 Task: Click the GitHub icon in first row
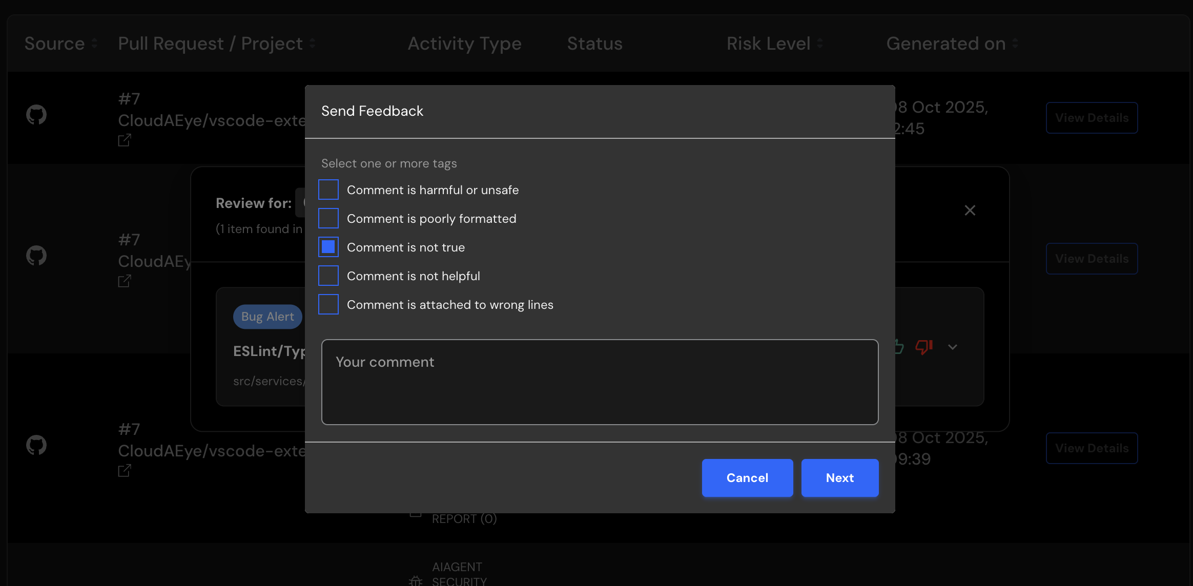[36, 115]
